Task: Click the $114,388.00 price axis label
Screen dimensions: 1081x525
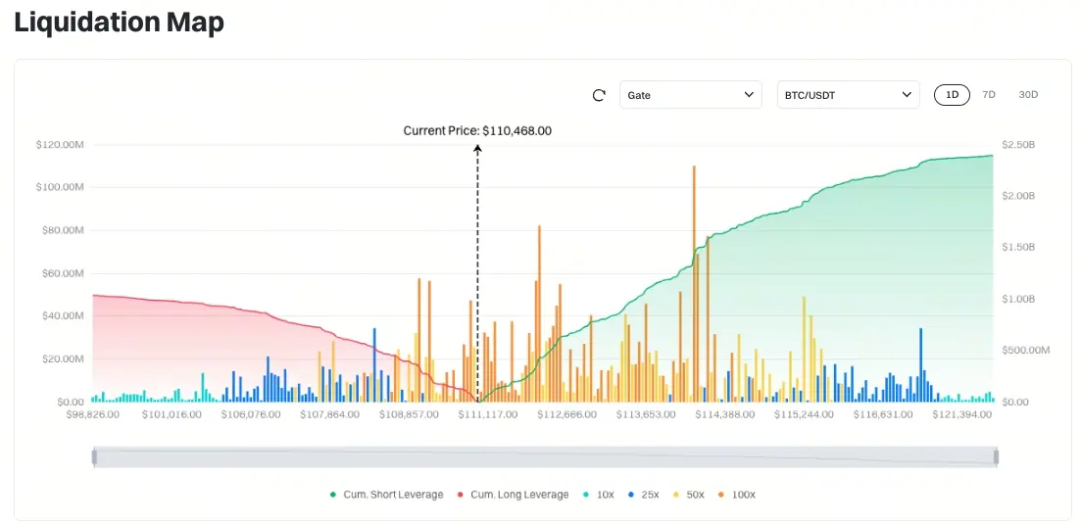Action: (724, 414)
